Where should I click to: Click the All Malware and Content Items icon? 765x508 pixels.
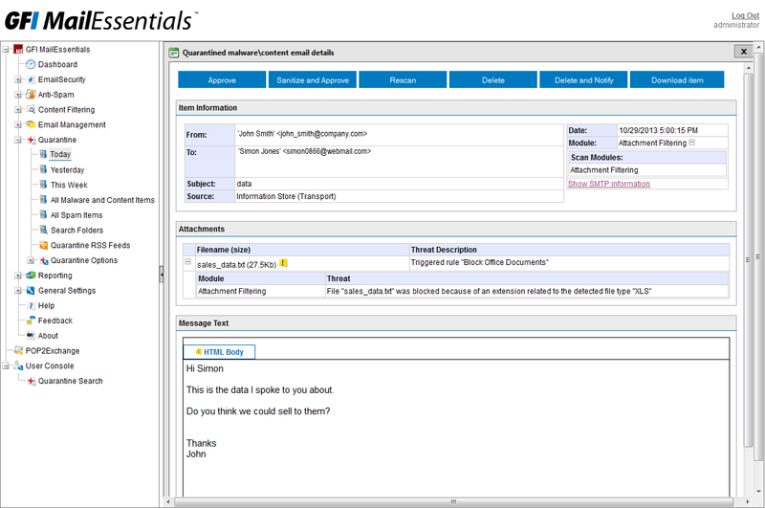[x=43, y=200]
